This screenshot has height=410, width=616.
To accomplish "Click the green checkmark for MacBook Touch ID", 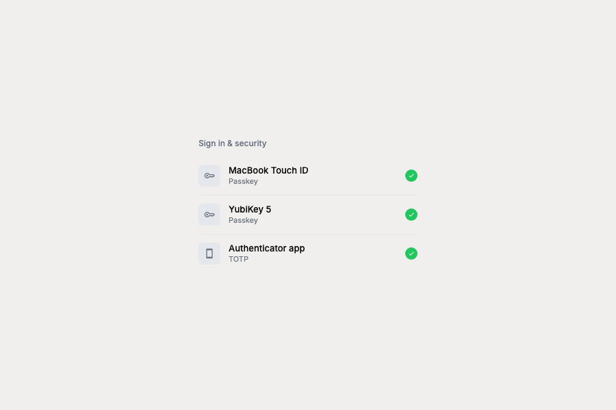I will point(411,176).
